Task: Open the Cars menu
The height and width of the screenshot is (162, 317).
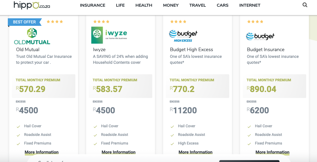Action: click(x=222, y=5)
